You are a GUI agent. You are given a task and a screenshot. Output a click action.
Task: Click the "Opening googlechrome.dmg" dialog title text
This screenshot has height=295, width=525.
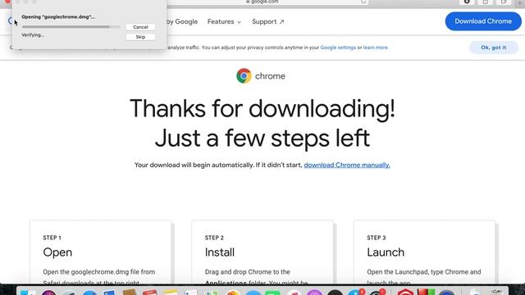(x=58, y=16)
